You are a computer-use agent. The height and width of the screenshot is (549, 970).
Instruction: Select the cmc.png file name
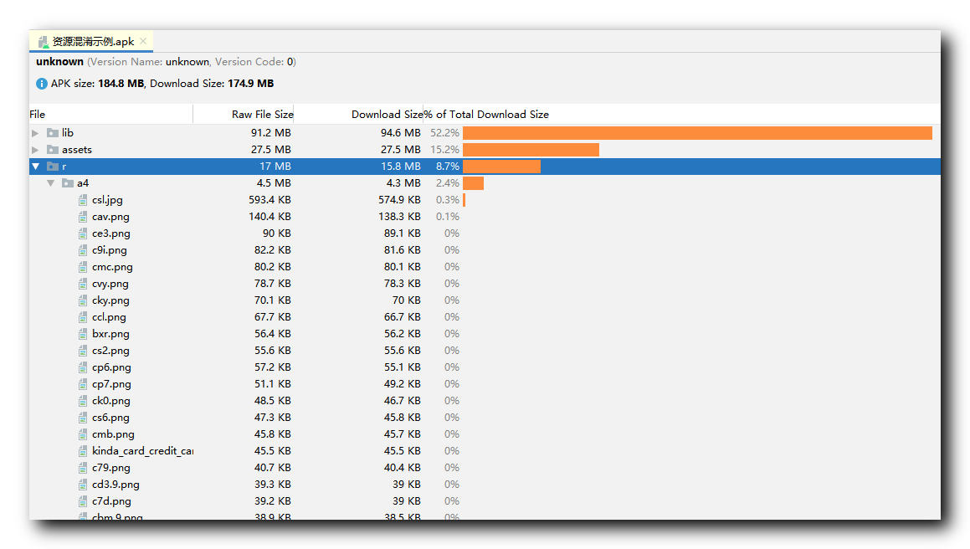point(113,267)
